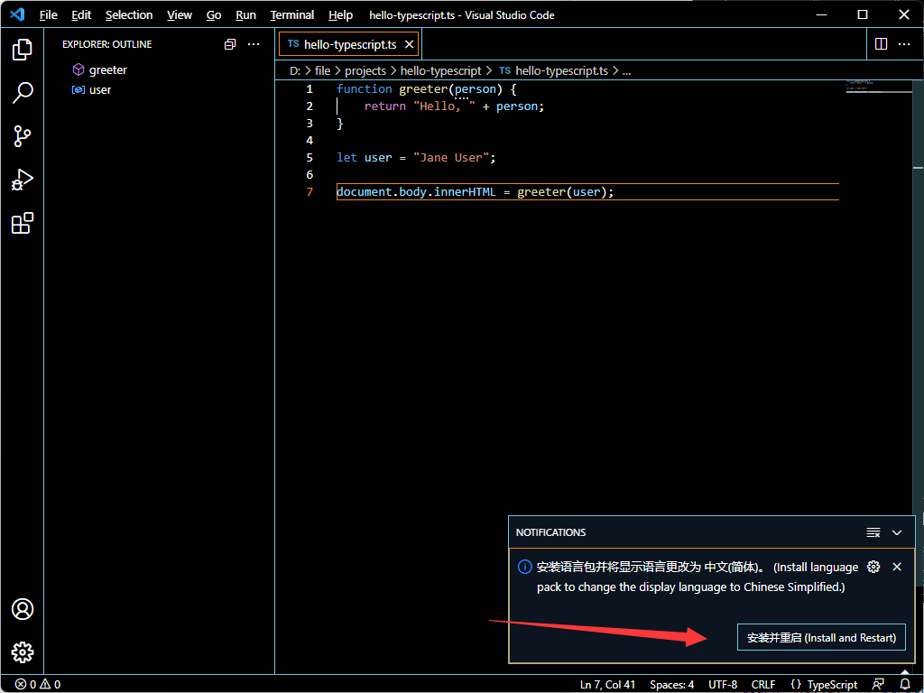Open the Manage gear in activity bar
This screenshot has height=693, width=924.
click(x=23, y=651)
